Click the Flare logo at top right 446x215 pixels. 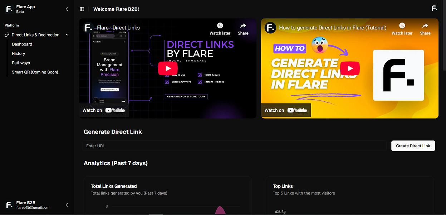tap(434, 8)
